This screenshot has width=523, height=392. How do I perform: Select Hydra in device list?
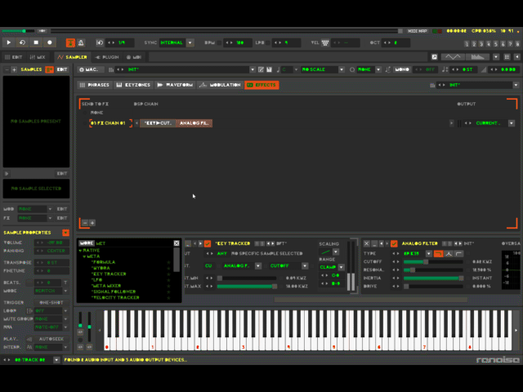coord(101,268)
